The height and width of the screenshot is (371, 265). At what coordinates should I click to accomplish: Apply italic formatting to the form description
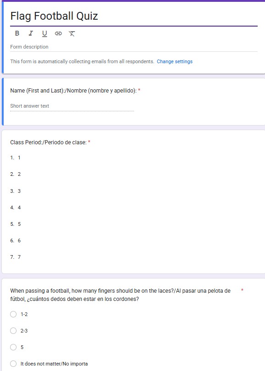point(30,33)
